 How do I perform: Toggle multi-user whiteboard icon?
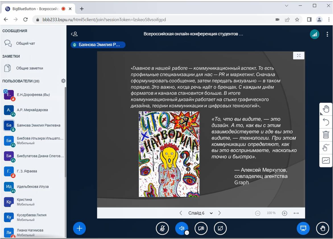pos(326,147)
